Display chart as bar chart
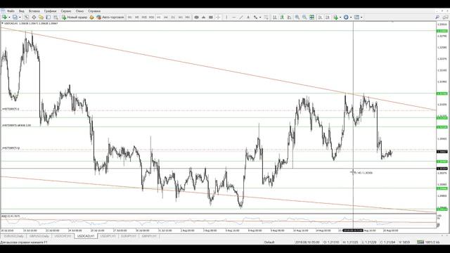Viewport: 450px width, 253px height. (x=275, y=17)
